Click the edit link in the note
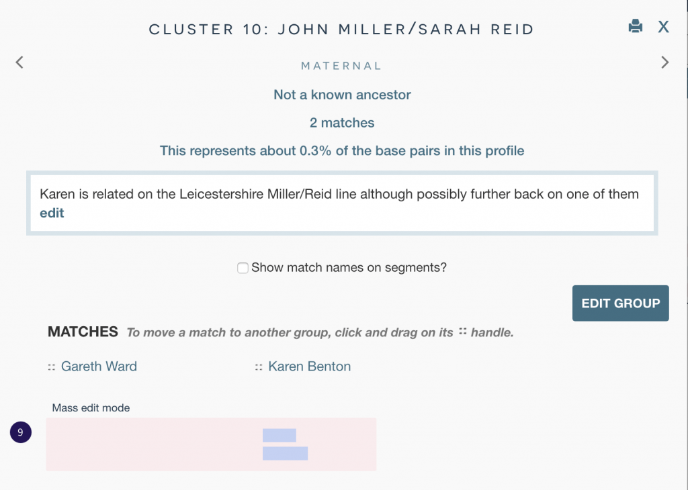Screen dimensions: 688x490 tap(52, 213)
